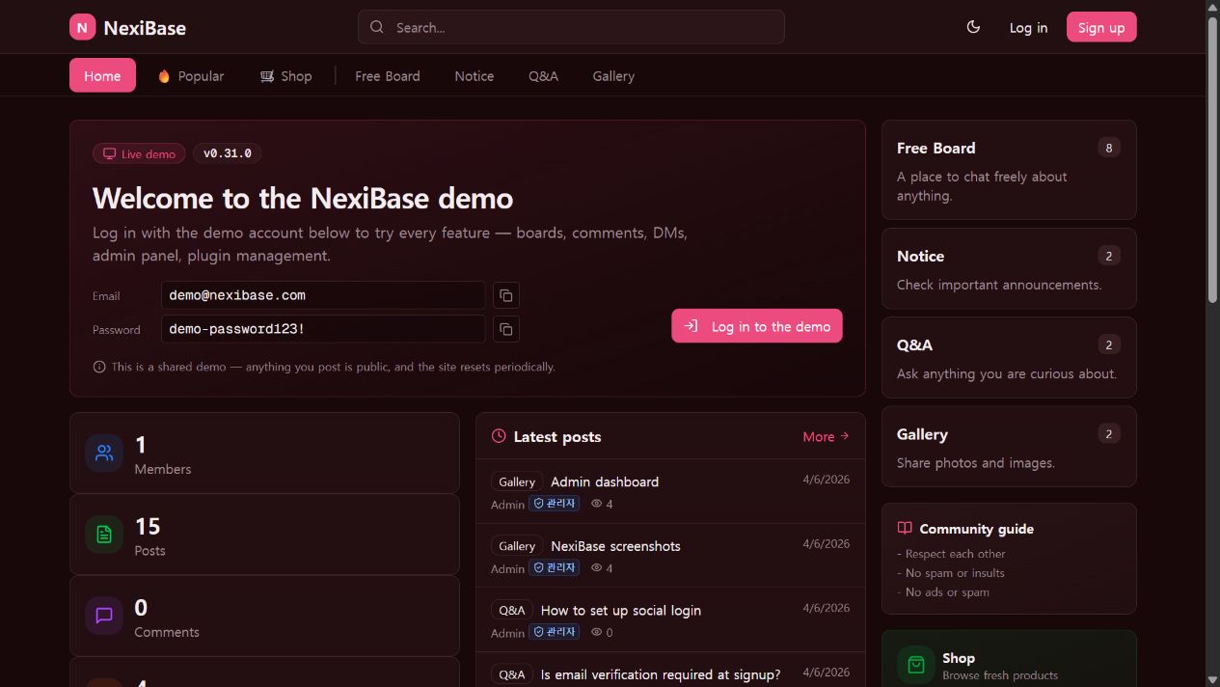Click the Comments speech bubble icon
Screen dimensions: 1220x687
click(x=104, y=616)
